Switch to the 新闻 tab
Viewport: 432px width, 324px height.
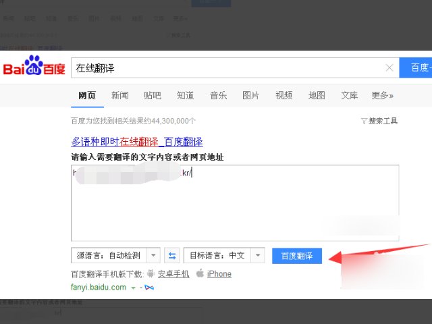[120, 96]
